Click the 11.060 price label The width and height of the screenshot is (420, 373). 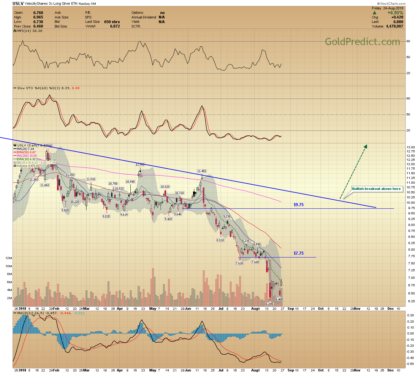tap(45, 185)
